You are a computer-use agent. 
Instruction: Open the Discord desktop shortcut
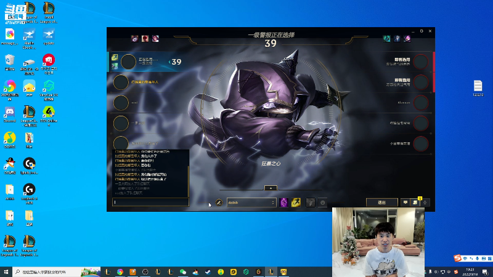[10, 114]
